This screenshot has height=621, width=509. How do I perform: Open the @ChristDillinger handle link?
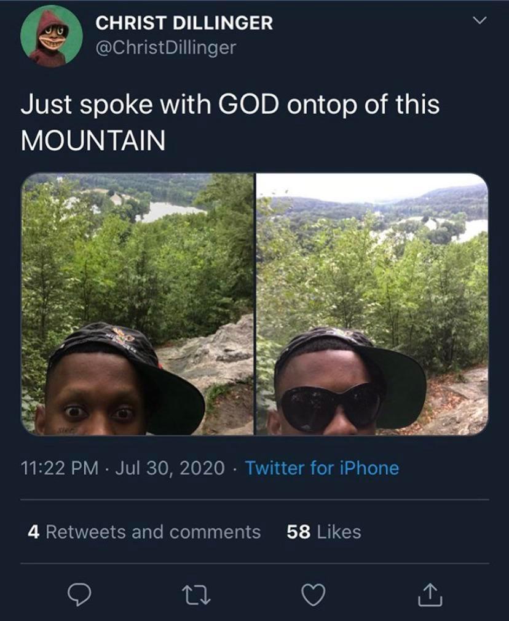[165, 47]
